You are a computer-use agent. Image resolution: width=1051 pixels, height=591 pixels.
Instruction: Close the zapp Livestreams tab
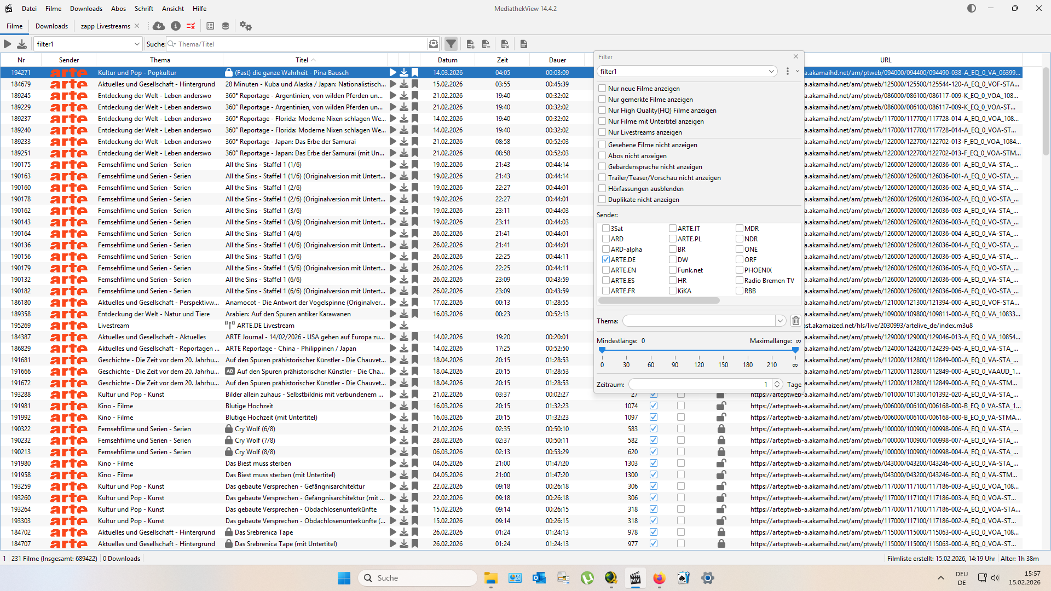[137, 26]
